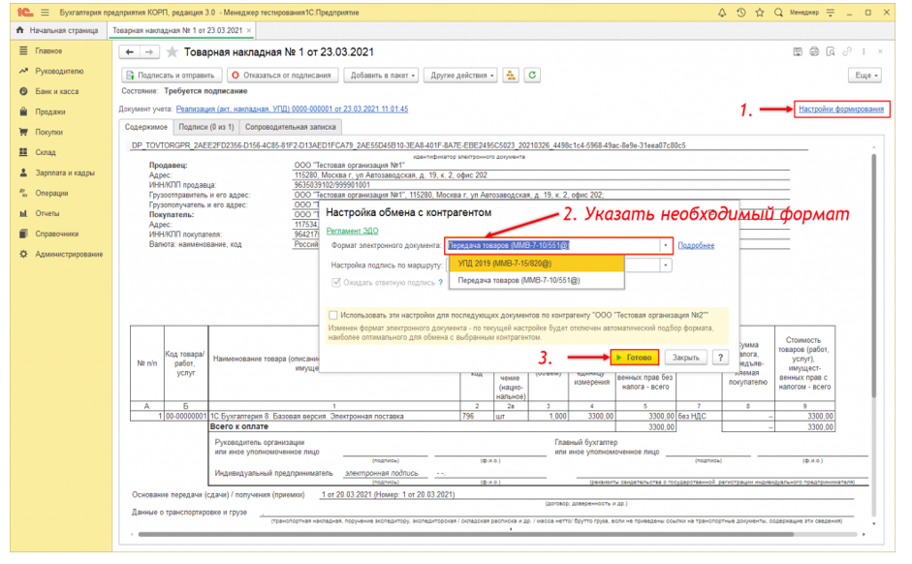Open favorites star in the title bar
This screenshot has width=912, height=564.
coord(760,13)
